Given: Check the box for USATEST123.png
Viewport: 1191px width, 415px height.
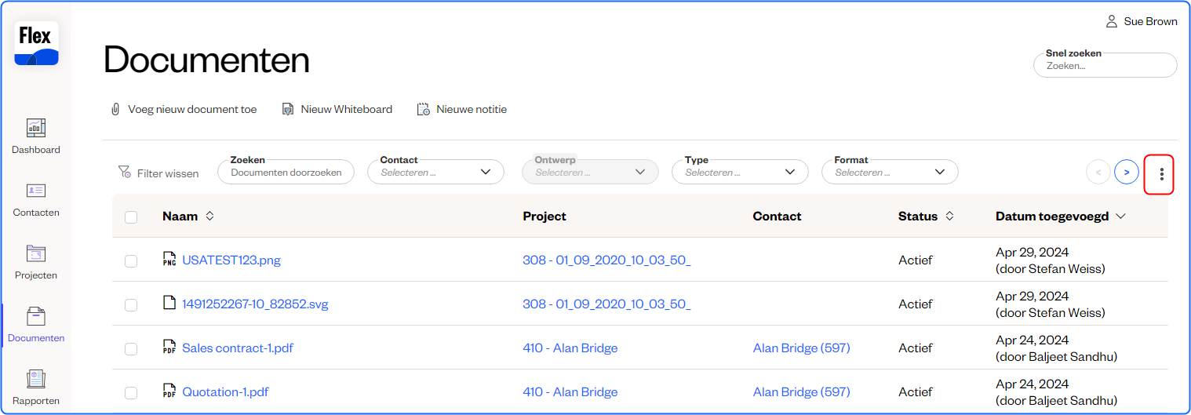Looking at the screenshot, I should (x=131, y=261).
